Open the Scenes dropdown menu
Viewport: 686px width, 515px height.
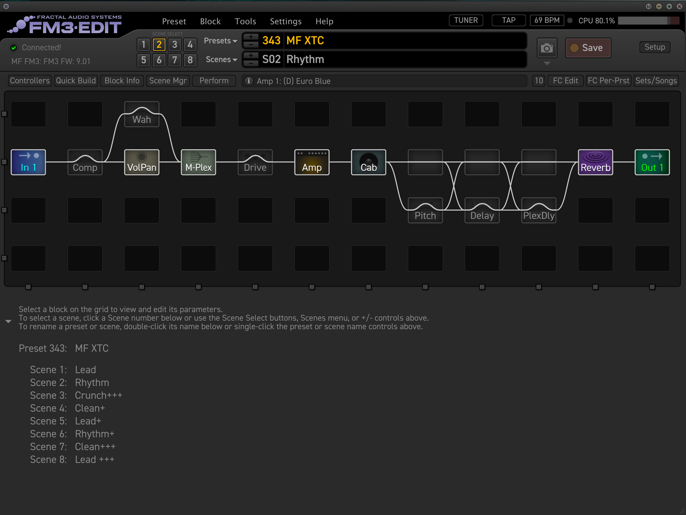[x=221, y=59]
